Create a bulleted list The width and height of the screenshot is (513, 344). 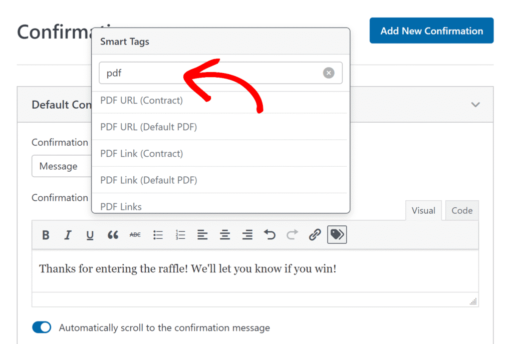(x=158, y=235)
